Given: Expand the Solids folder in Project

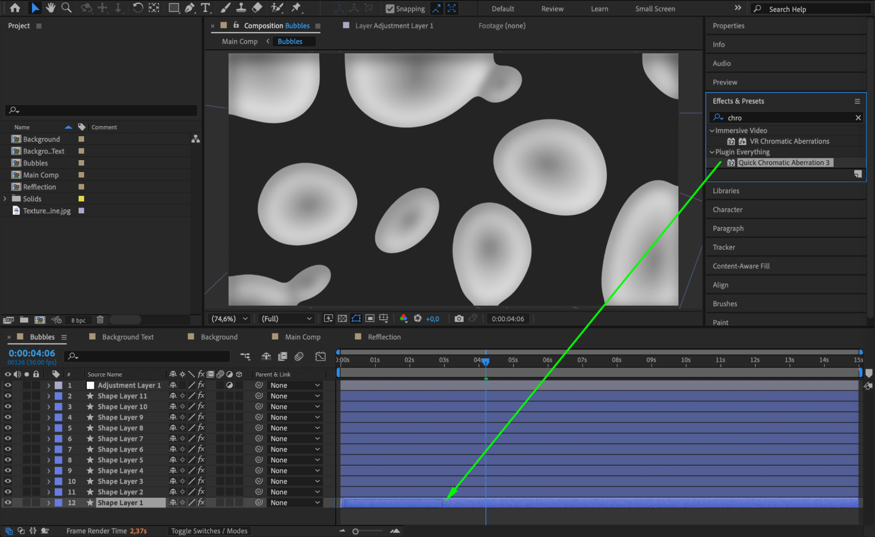Looking at the screenshot, I should click(x=5, y=199).
